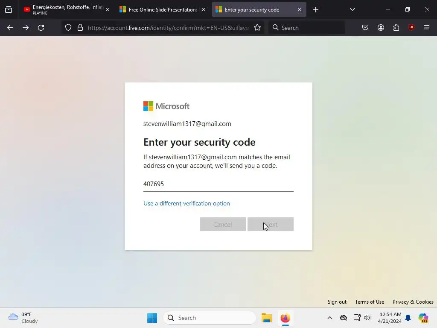Open Terms of Use link
The width and height of the screenshot is (437, 328).
[x=369, y=302]
